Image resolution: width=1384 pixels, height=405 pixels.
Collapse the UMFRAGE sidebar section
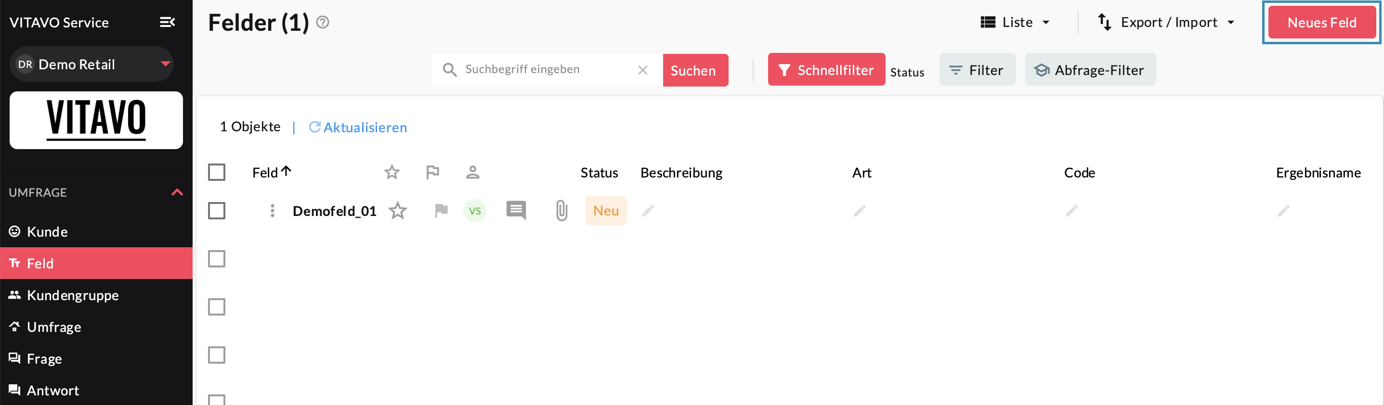pyautogui.click(x=177, y=192)
